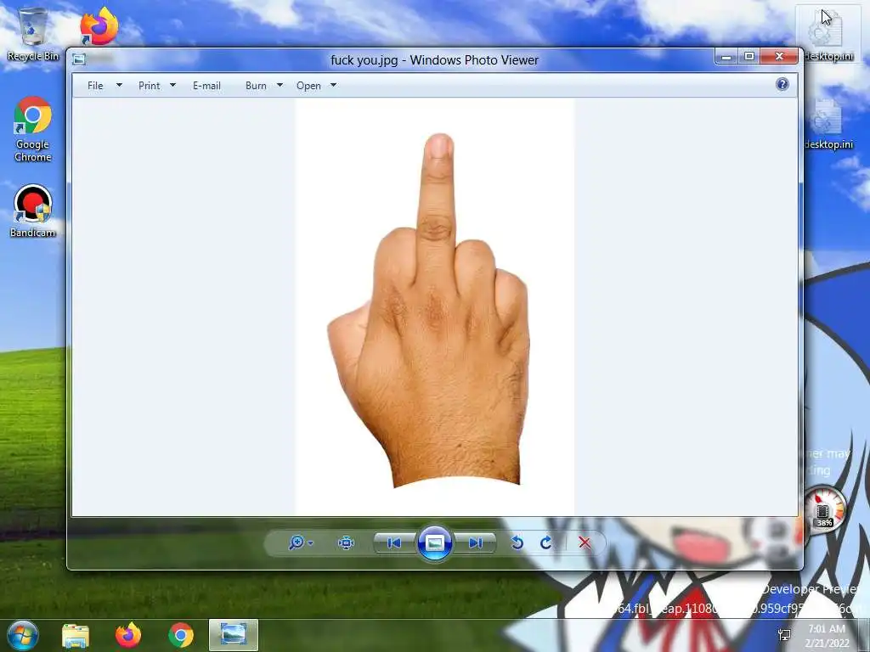Select the Firefox desktop shortcut
This screenshot has width=870, height=652.
99,26
